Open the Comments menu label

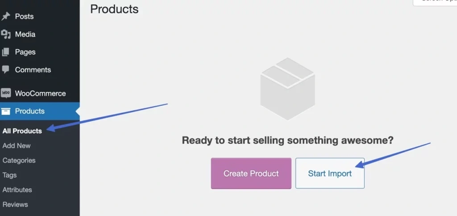pos(33,70)
